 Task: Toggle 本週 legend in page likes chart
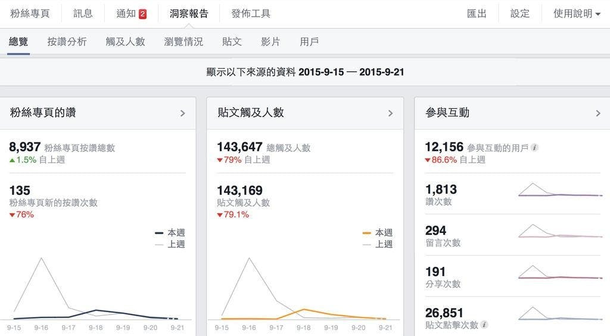coord(170,233)
